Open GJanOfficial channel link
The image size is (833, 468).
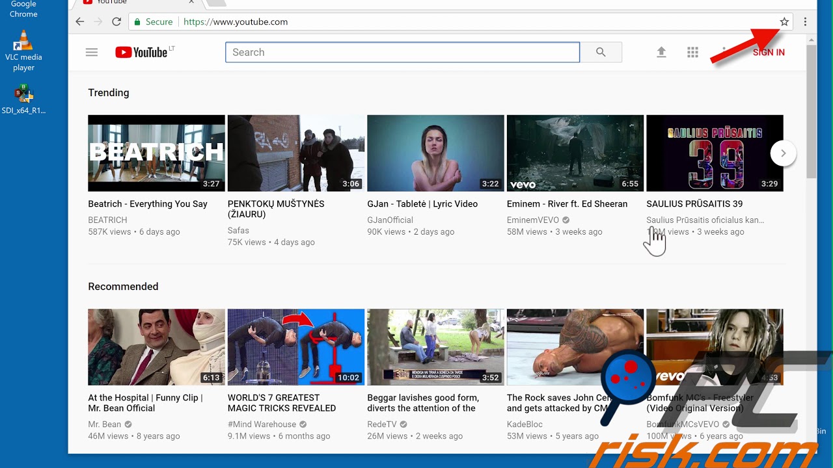pyautogui.click(x=390, y=220)
